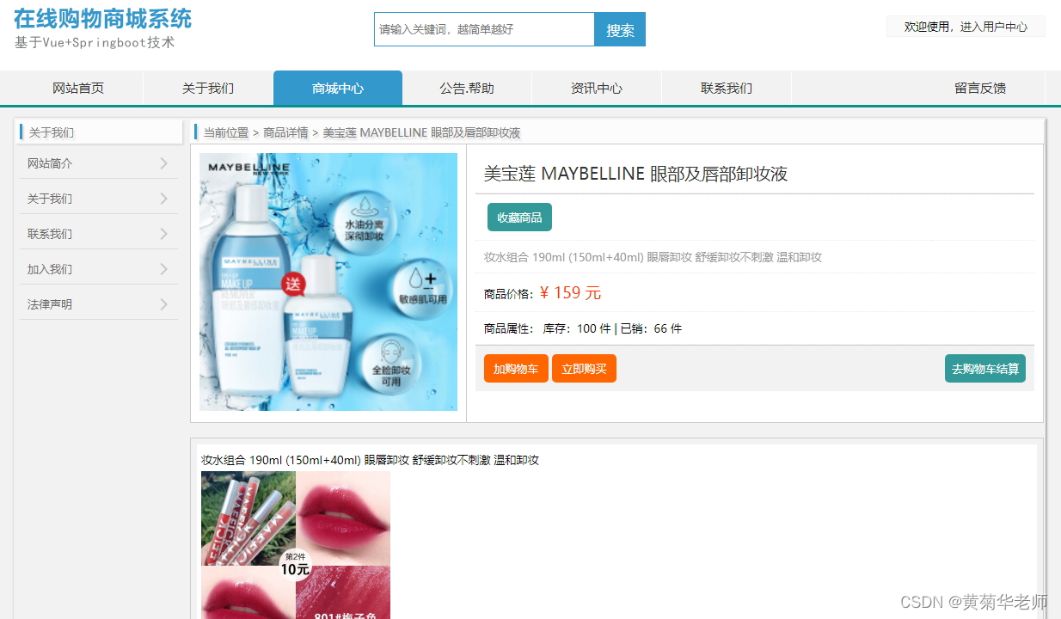The image size is (1061, 619).
Task: Click the search keyword input field
Action: coord(484,29)
